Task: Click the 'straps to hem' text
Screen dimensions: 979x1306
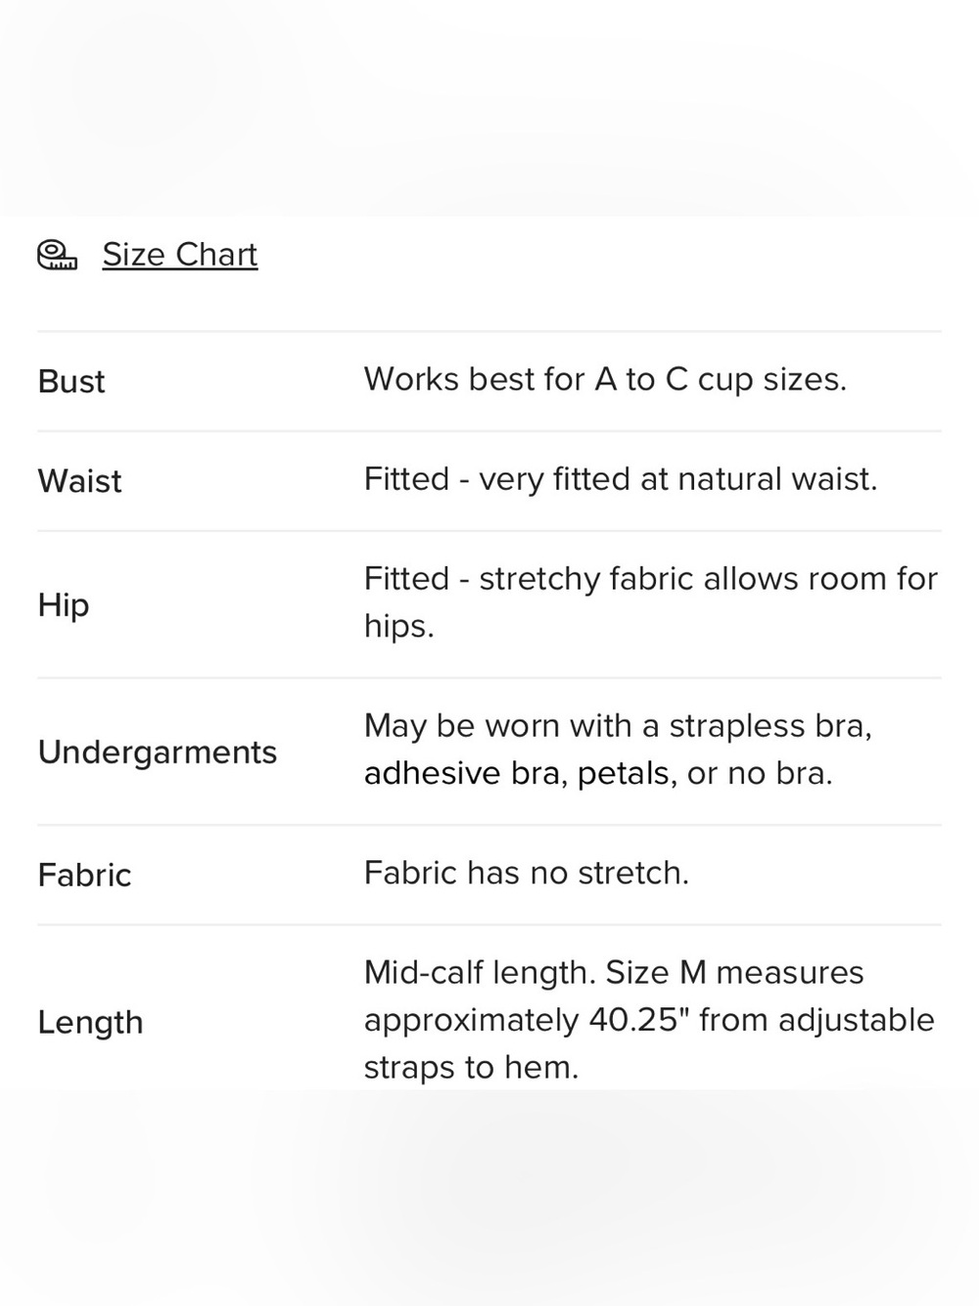Action: click(471, 1067)
